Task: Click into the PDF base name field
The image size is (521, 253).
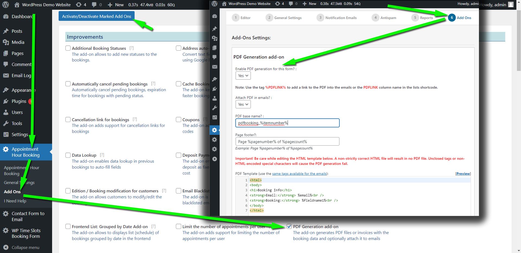Action: click(x=287, y=123)
